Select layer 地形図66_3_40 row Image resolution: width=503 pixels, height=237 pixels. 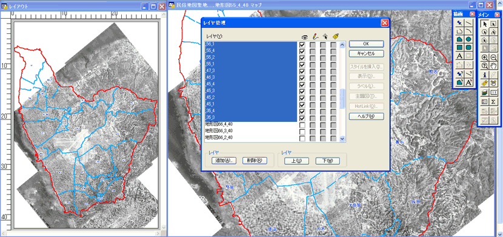251,132
